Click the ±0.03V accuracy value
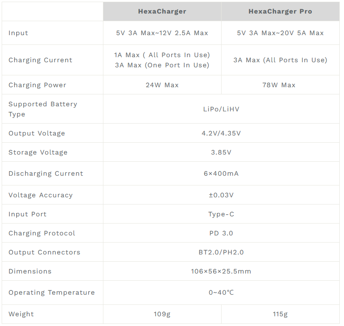The image size is (344, 326). click(221, 195)
